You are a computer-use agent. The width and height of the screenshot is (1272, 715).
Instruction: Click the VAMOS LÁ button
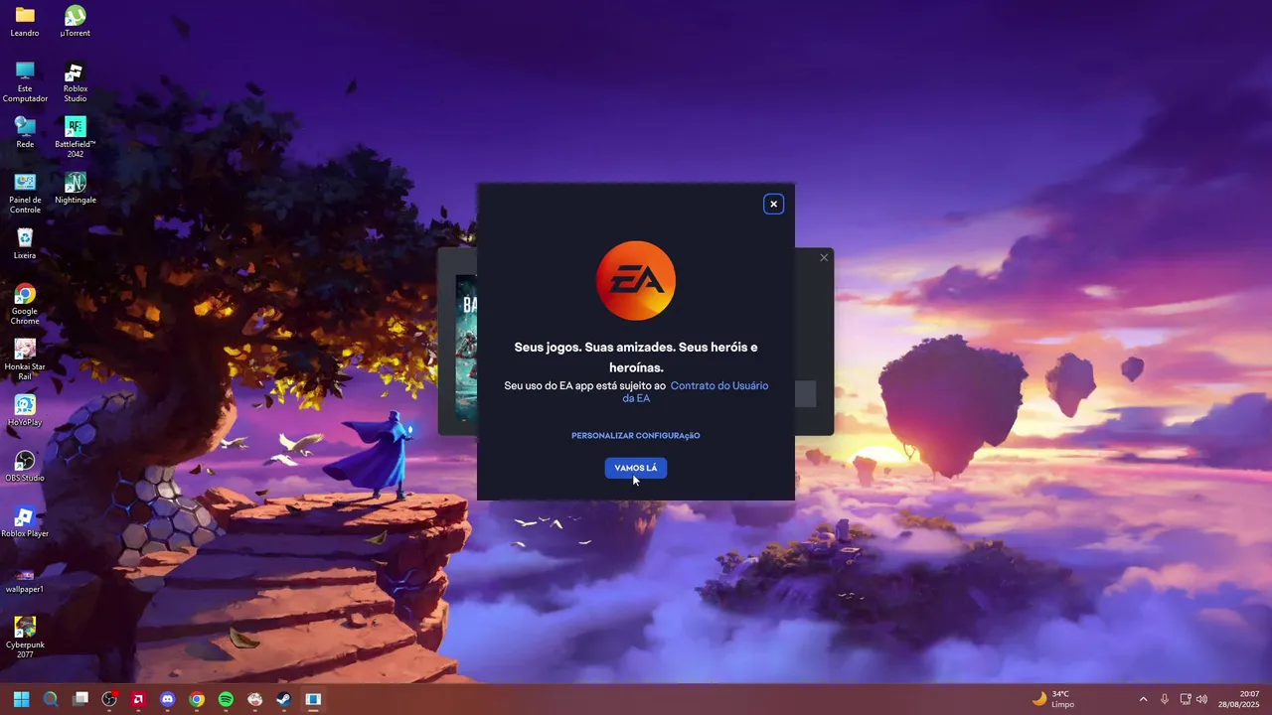[x=636, y=468]
